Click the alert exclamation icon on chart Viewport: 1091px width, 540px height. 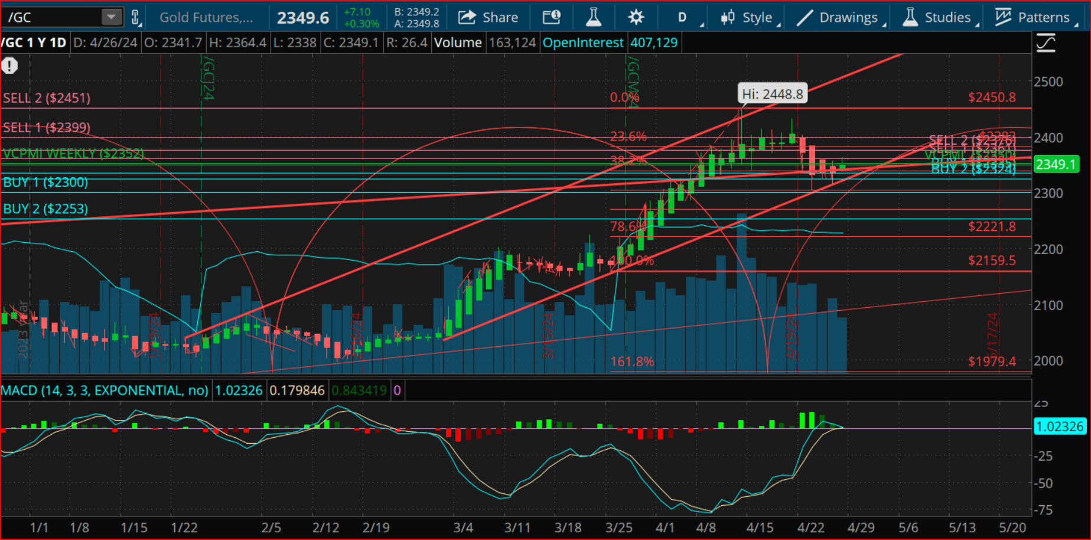9,66
